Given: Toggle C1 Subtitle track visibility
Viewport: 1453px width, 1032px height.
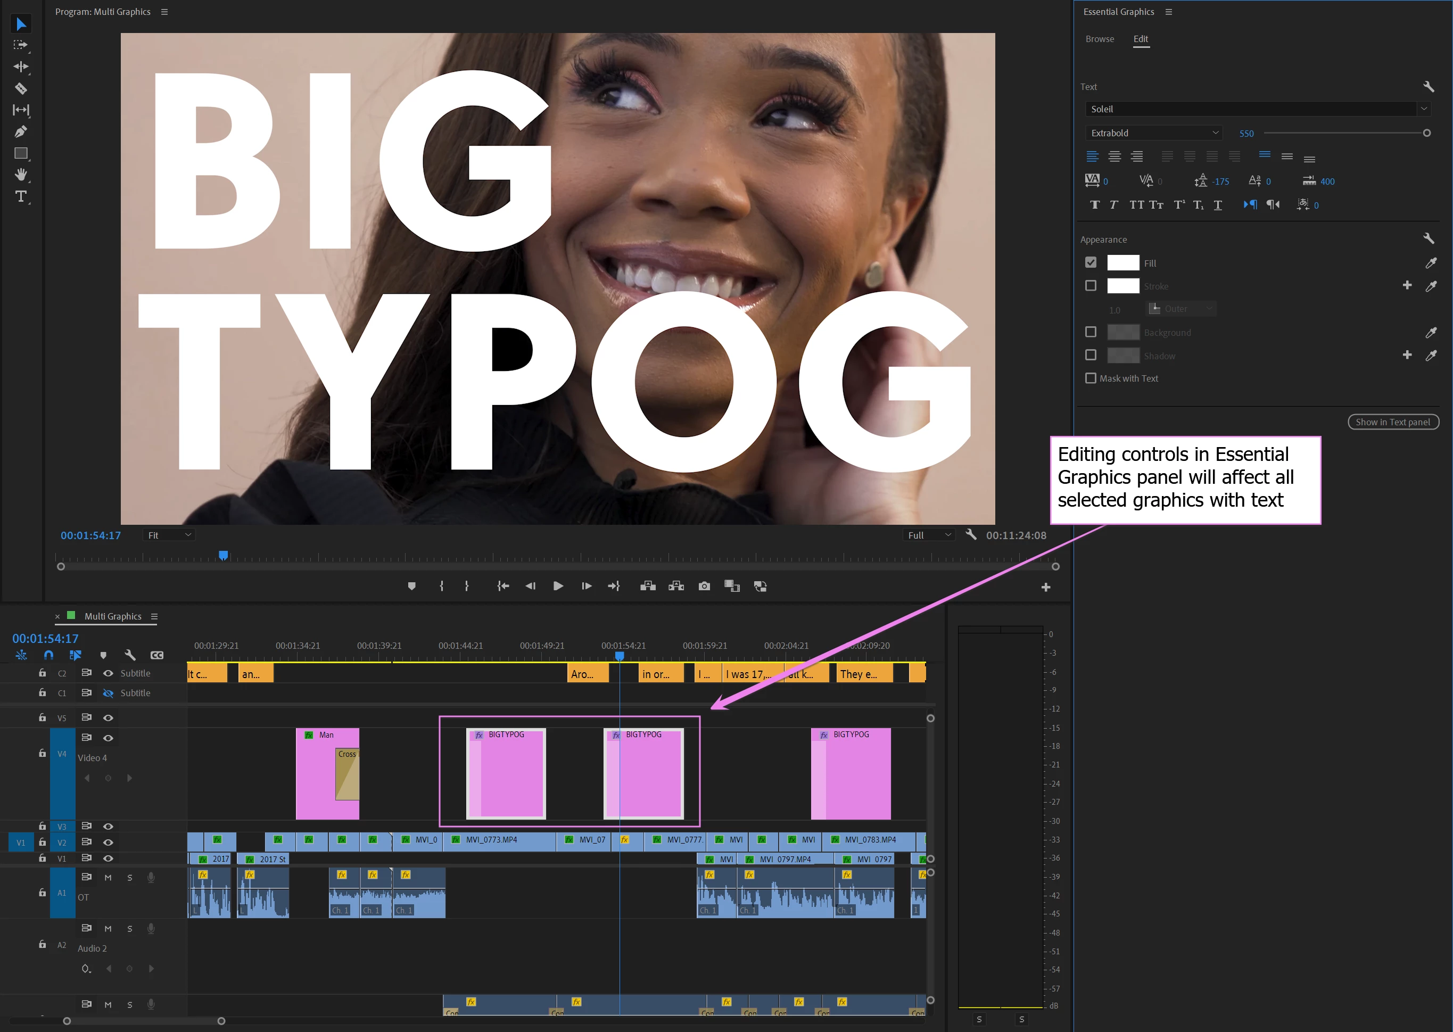Looking at the screenshot, I should pos(108,692).
